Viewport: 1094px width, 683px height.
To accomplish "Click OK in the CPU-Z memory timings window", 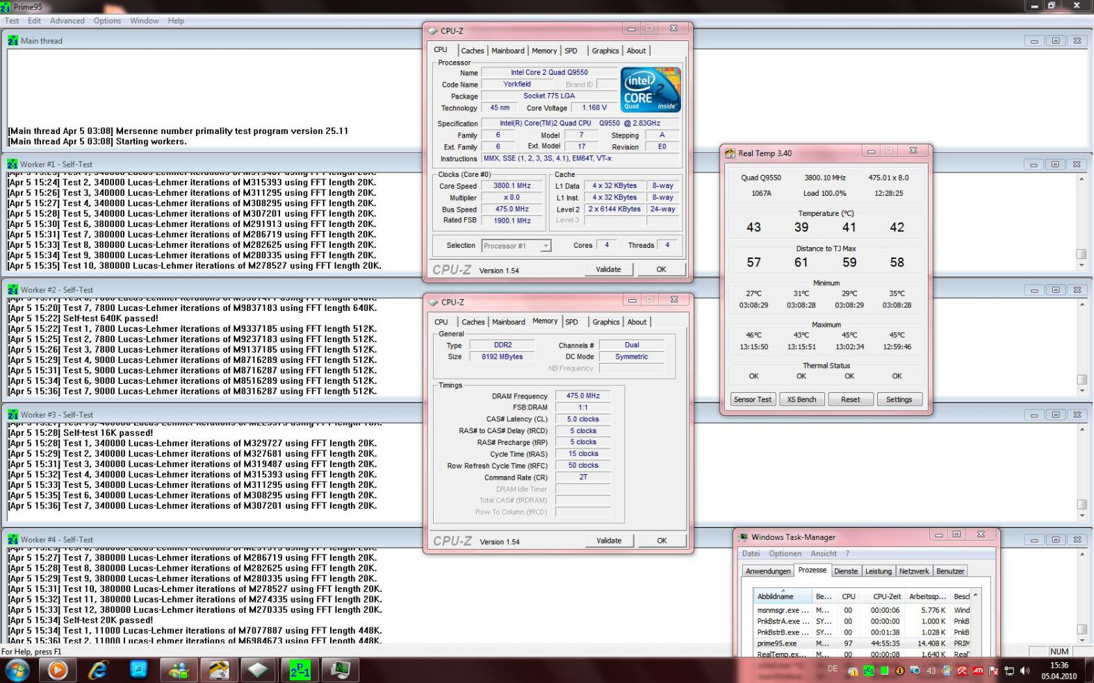I will [x=662, y=541].
